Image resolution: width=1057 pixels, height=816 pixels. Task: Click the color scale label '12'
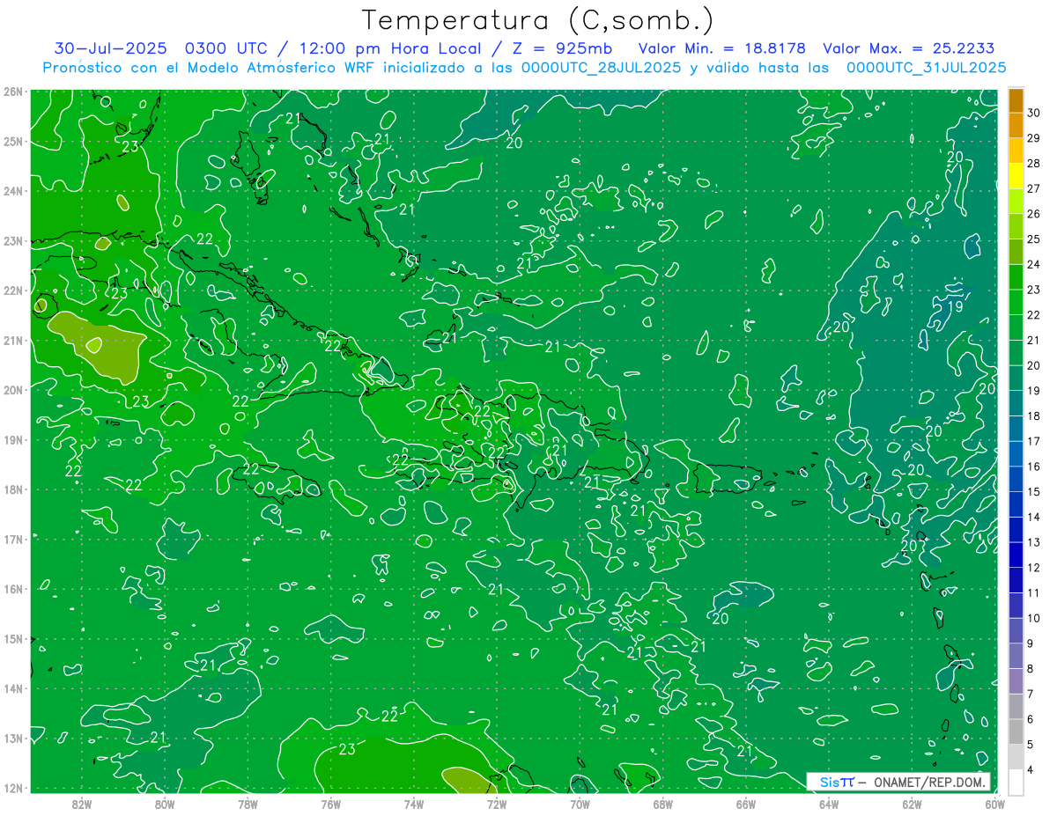(x=1034, y=568)
